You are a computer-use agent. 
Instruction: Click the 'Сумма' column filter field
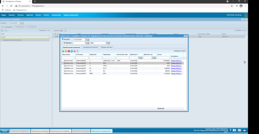point(163,58)
